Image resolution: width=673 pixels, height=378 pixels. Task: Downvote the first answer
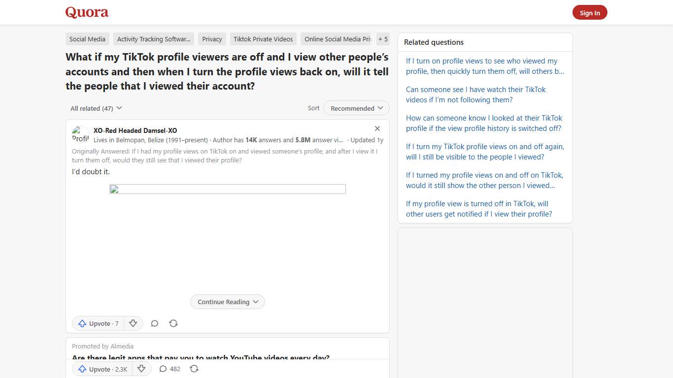133,323
